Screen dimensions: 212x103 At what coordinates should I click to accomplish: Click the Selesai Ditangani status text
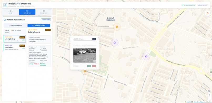[x=43, y=64]
